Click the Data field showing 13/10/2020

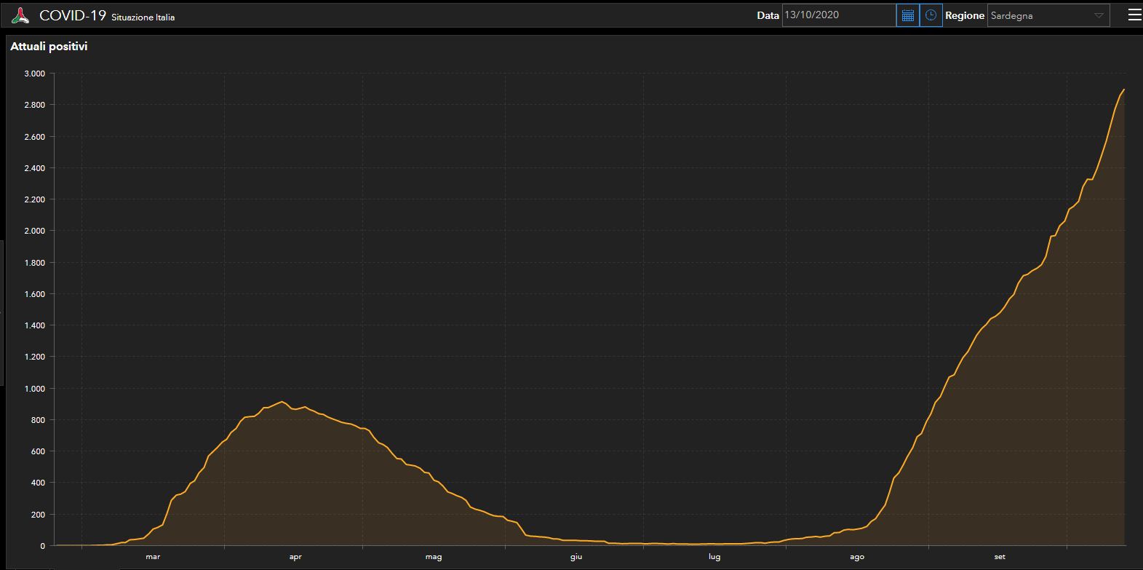tap(838, 15)
